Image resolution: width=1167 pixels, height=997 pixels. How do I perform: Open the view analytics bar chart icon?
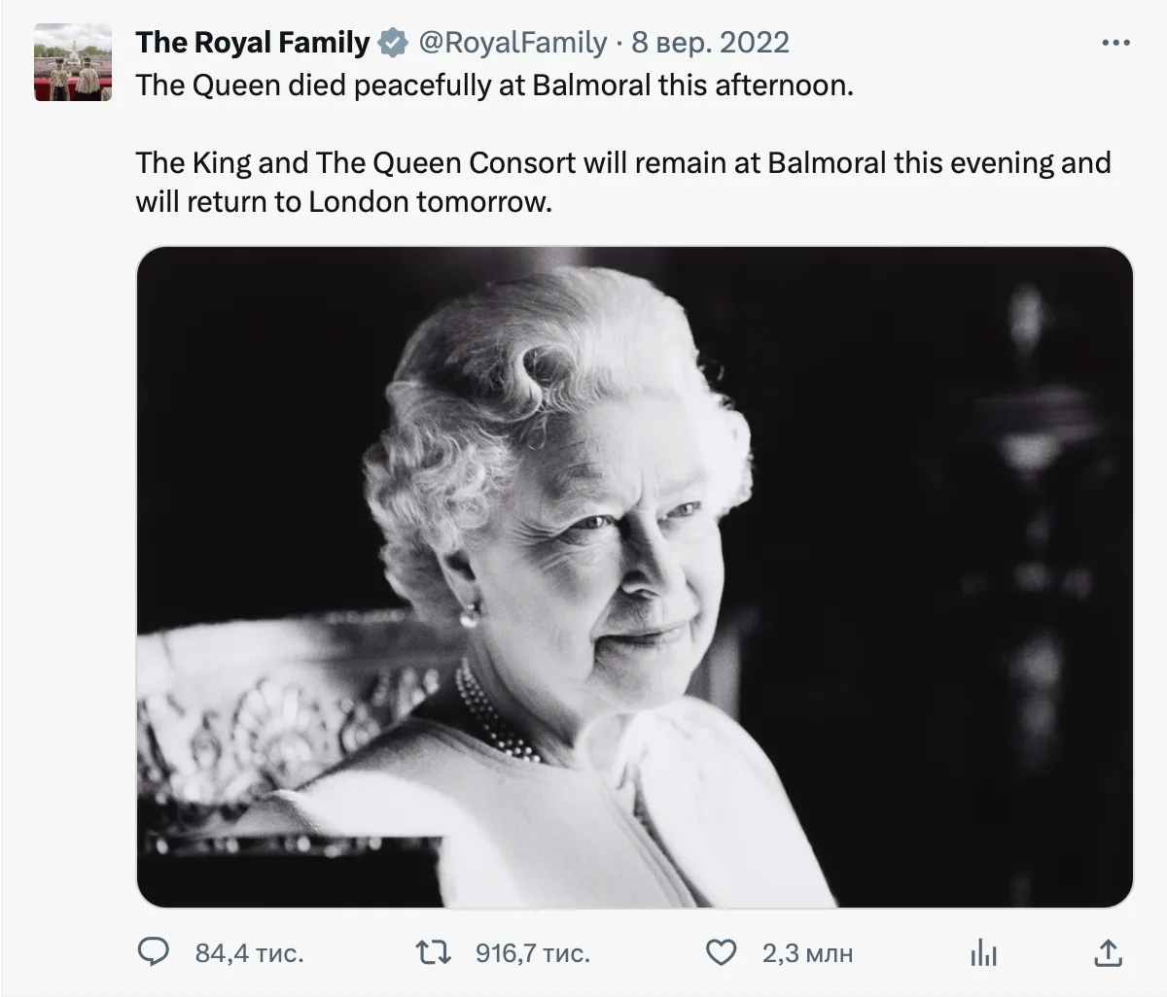pyautogui.click(x=984, y=953)
